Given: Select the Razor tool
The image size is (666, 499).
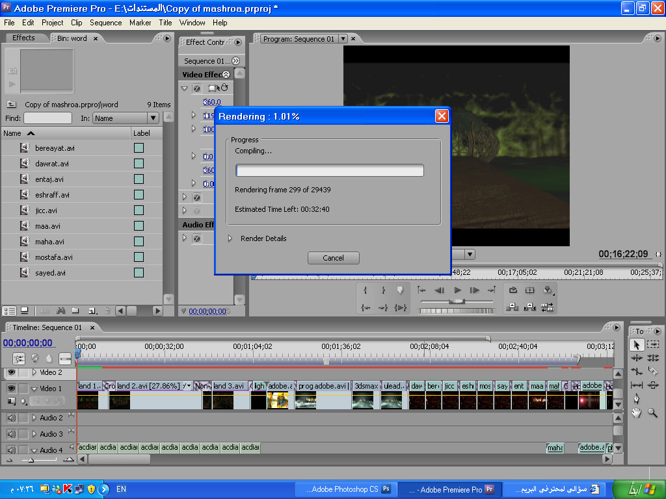Looking at the screenshot, I should click(x=653, y=371).
